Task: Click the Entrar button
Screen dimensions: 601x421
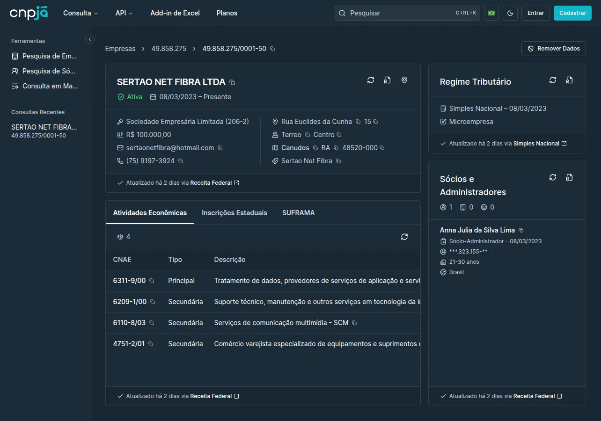Action: click(x=535, y=13)
